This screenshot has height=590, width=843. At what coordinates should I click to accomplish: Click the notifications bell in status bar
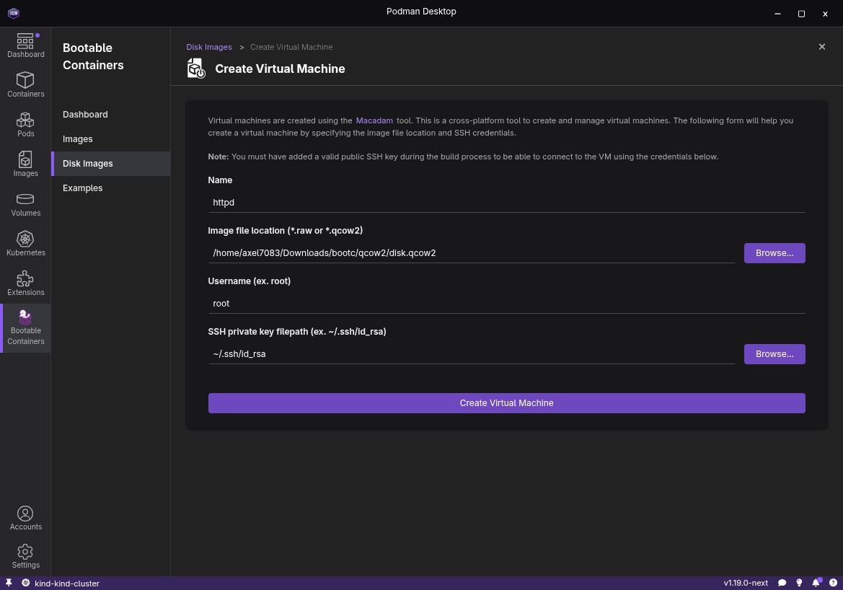click(816, 583)
